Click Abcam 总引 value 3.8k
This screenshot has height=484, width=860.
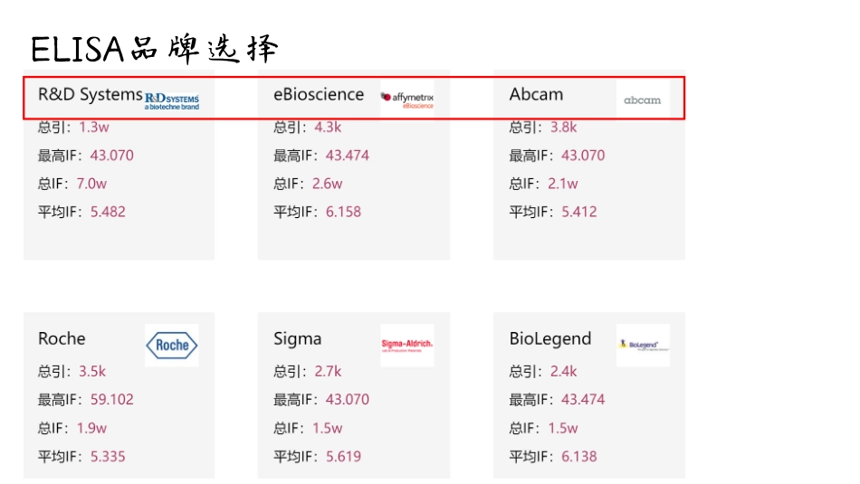point(563,128)
